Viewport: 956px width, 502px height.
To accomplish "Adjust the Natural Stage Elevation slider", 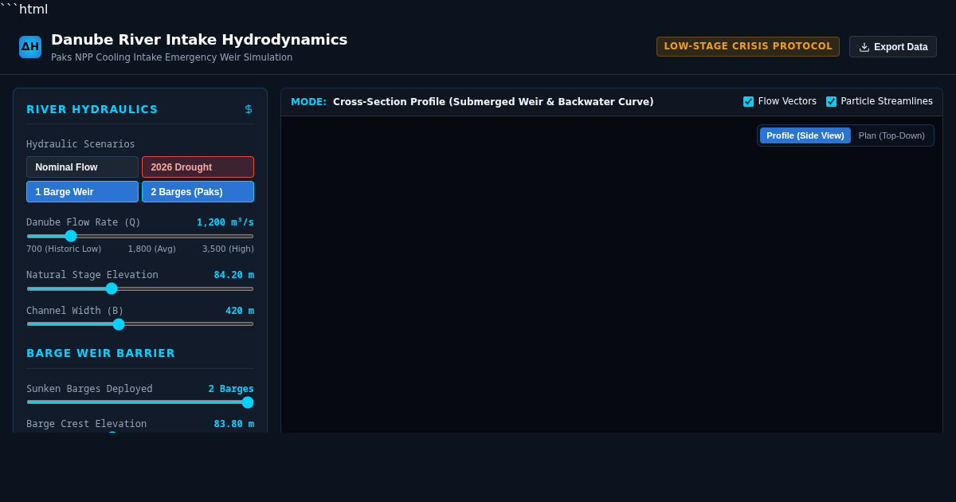I will point(140,288).
